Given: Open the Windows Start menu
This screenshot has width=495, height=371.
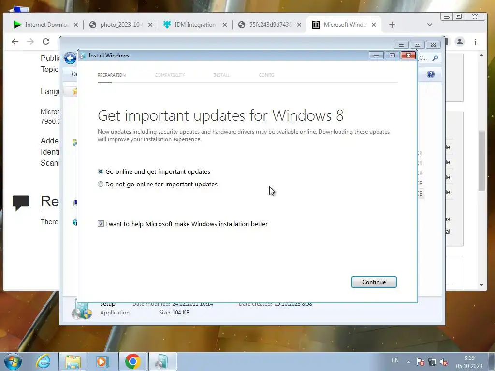Looking at the screenshot, I should click(x=13, y=361).
